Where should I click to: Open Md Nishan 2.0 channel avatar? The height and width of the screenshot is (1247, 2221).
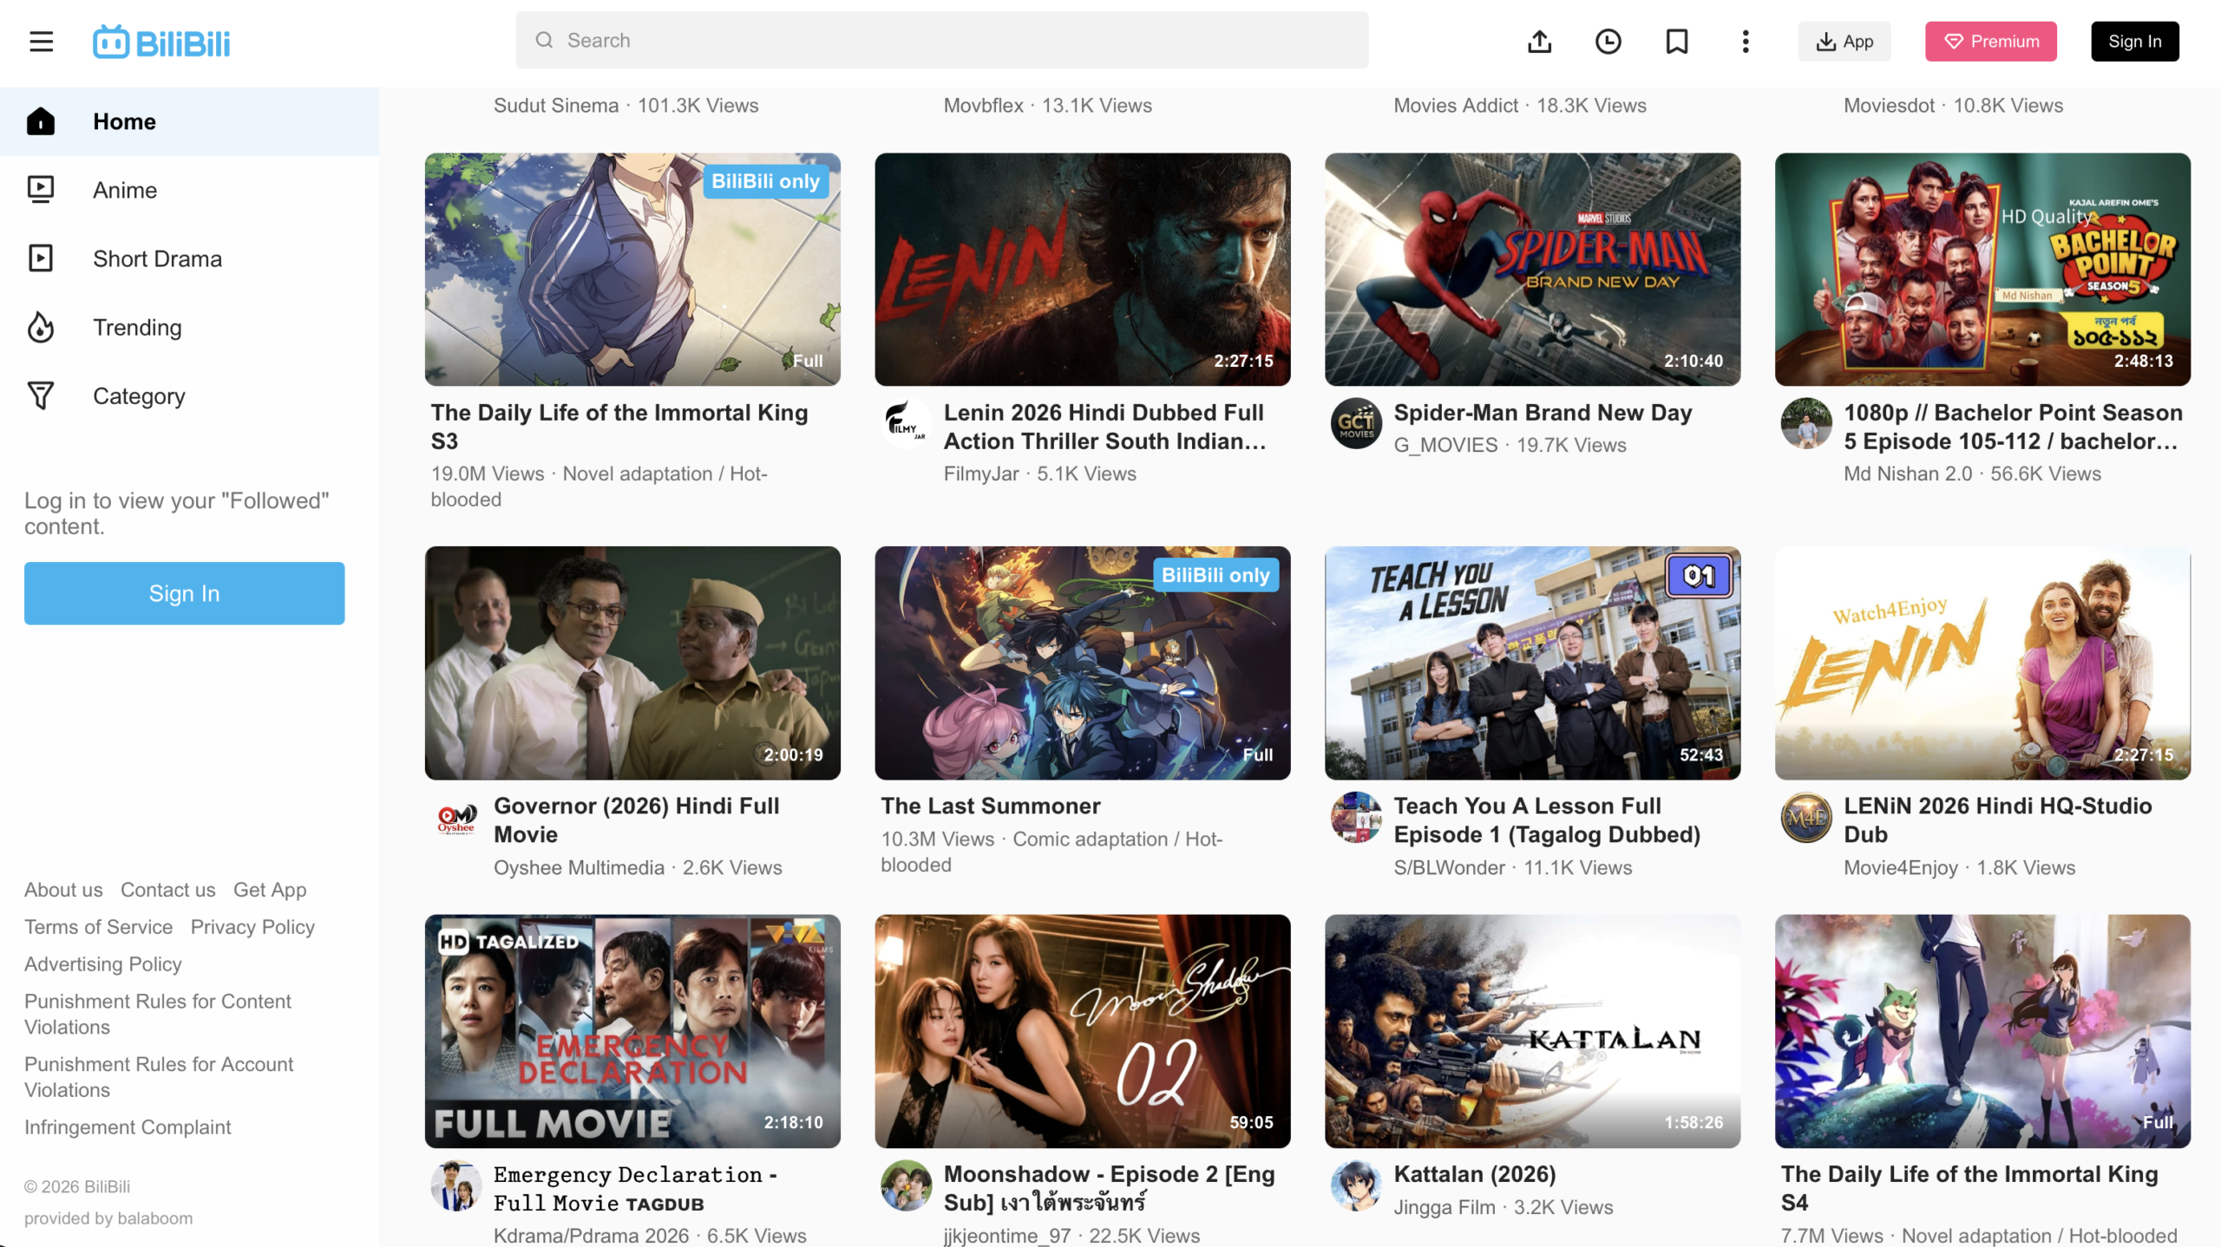pos(1806,423)
